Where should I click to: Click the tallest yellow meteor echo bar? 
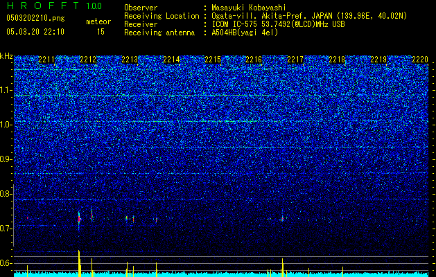[79, 263]
